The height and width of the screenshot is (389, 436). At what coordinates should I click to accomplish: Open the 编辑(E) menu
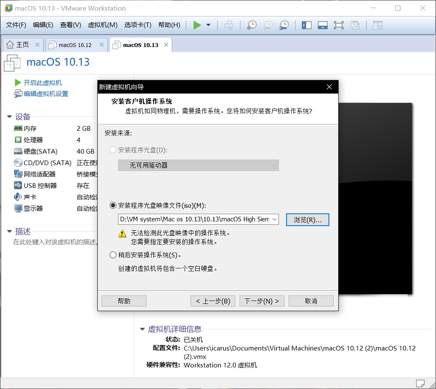click(x=43, y=25)
